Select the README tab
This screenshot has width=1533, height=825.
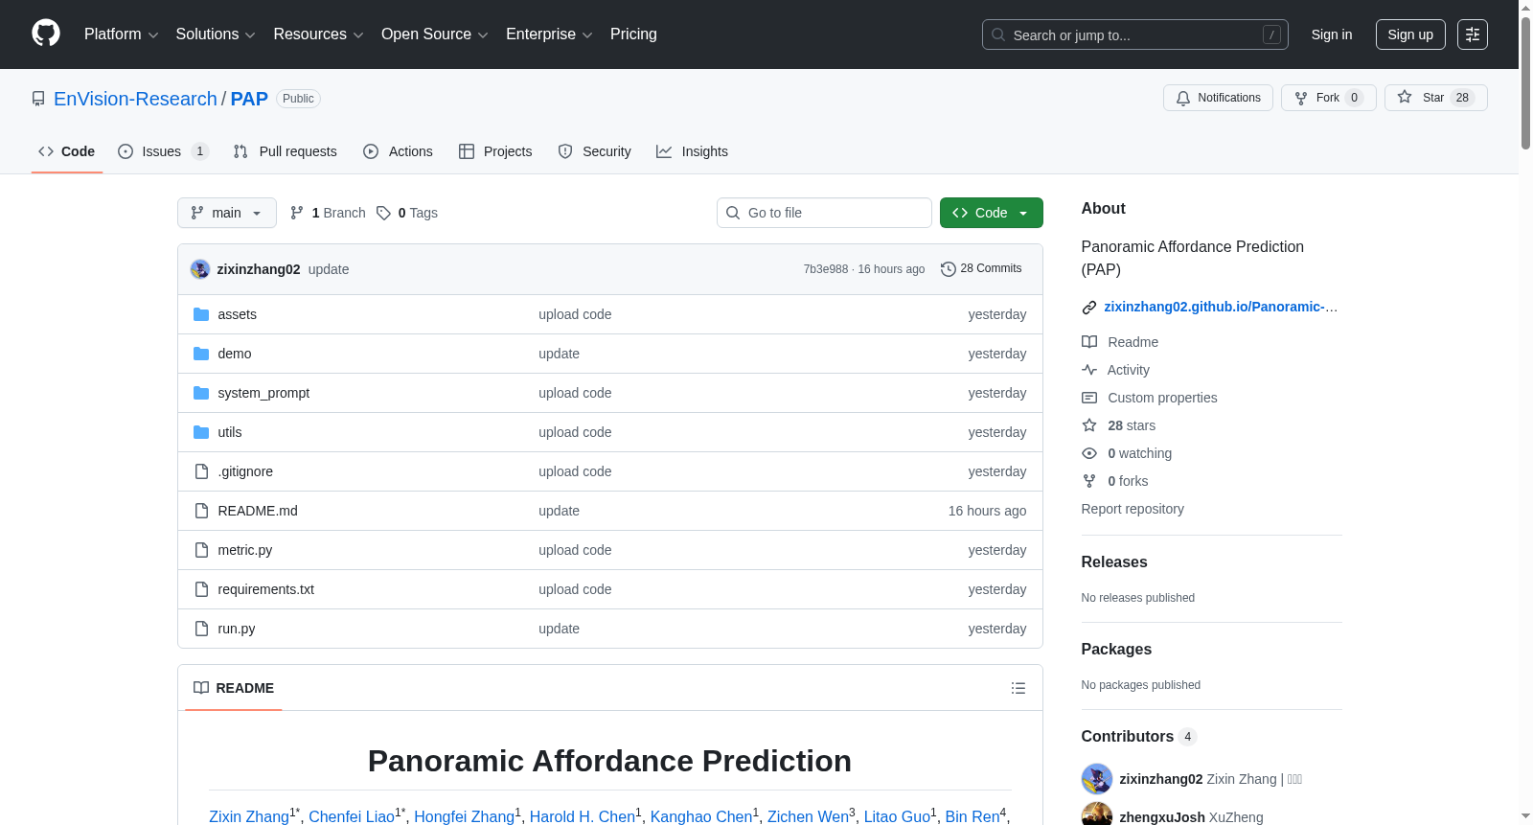coord(234,688)
